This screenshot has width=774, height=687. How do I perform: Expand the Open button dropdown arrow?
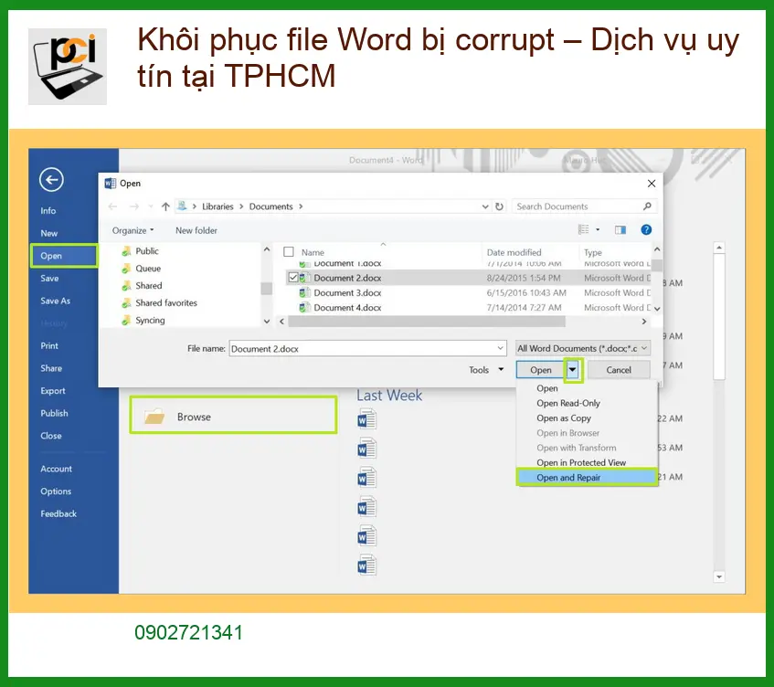[x=573, y=370]
